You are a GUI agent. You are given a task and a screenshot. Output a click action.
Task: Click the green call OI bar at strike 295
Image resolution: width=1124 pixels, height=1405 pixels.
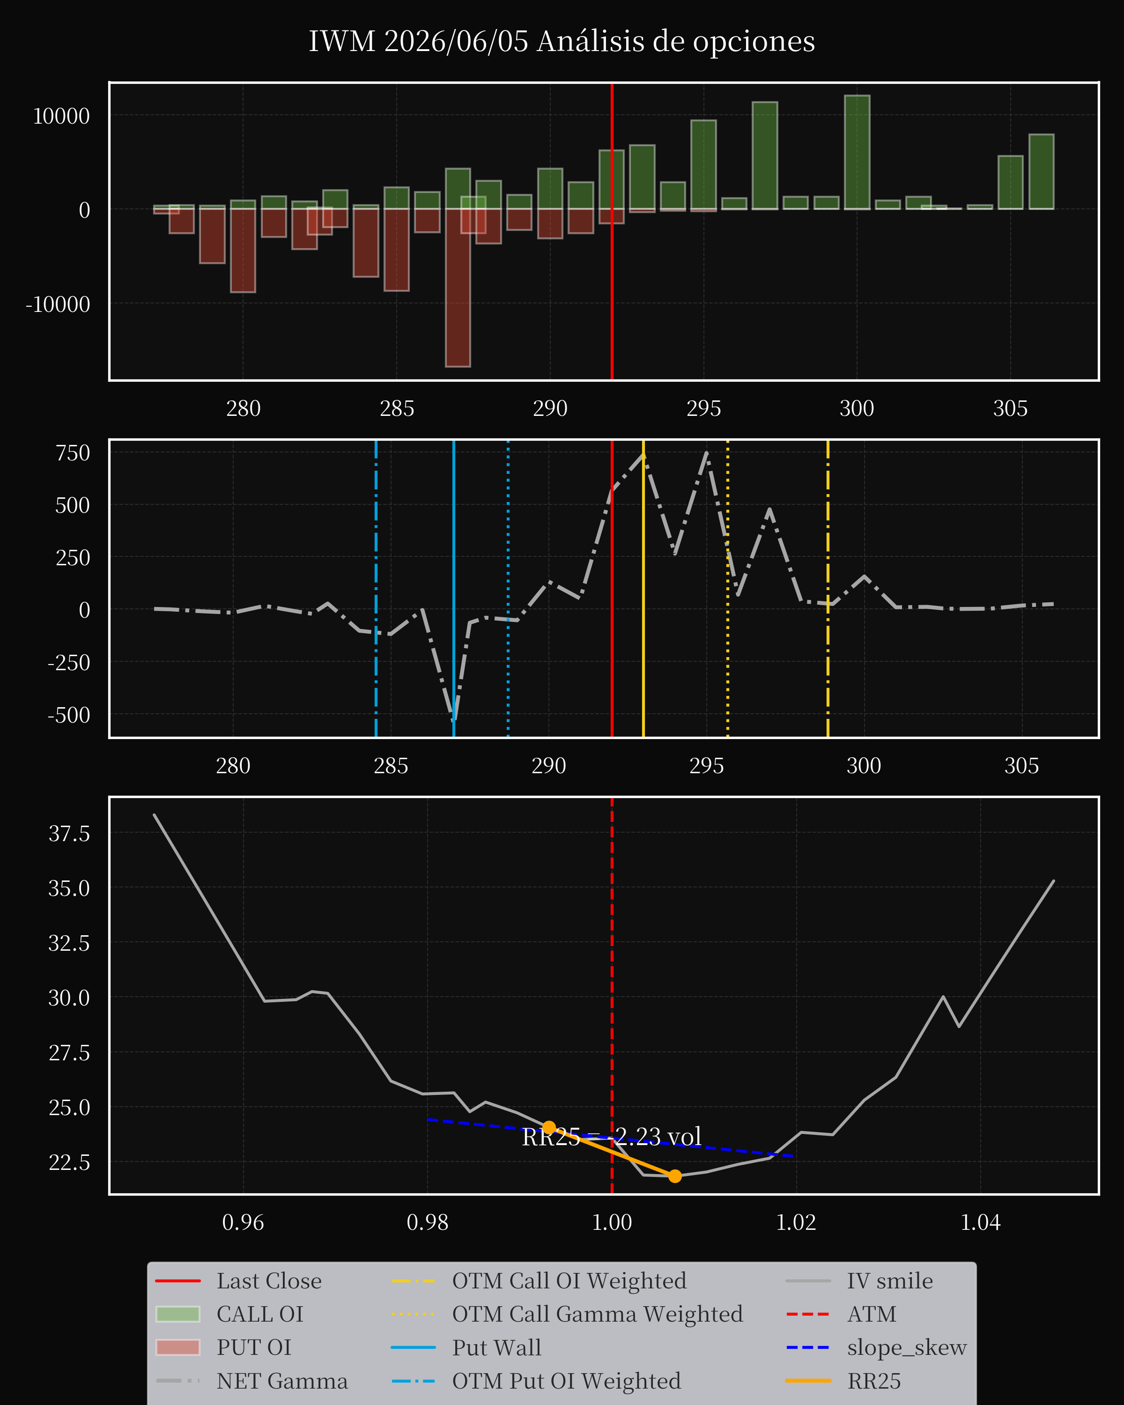[x=704, y=165]
